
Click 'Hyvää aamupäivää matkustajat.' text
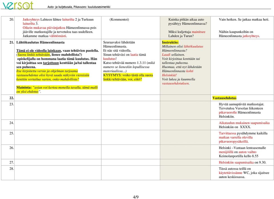241,104
